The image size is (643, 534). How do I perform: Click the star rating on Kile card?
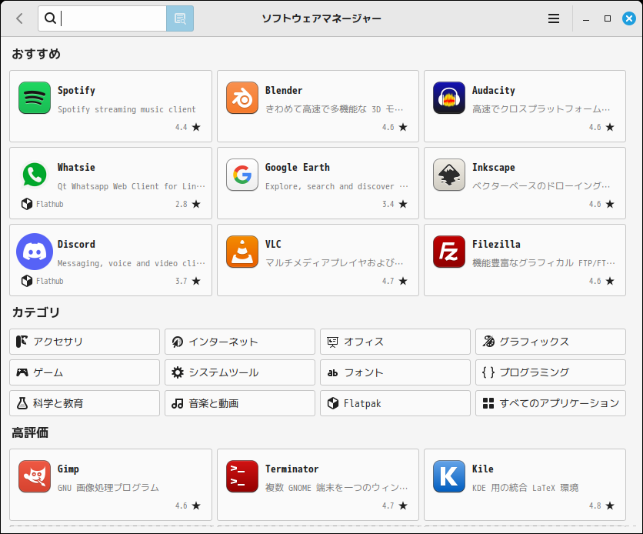[610, 506]
